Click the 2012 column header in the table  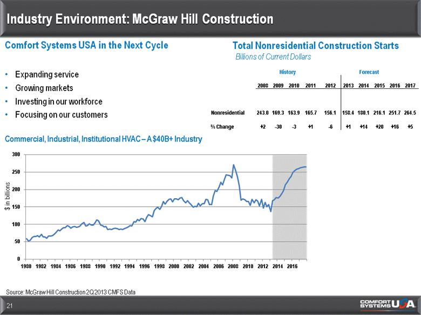[x=330, y=86]
